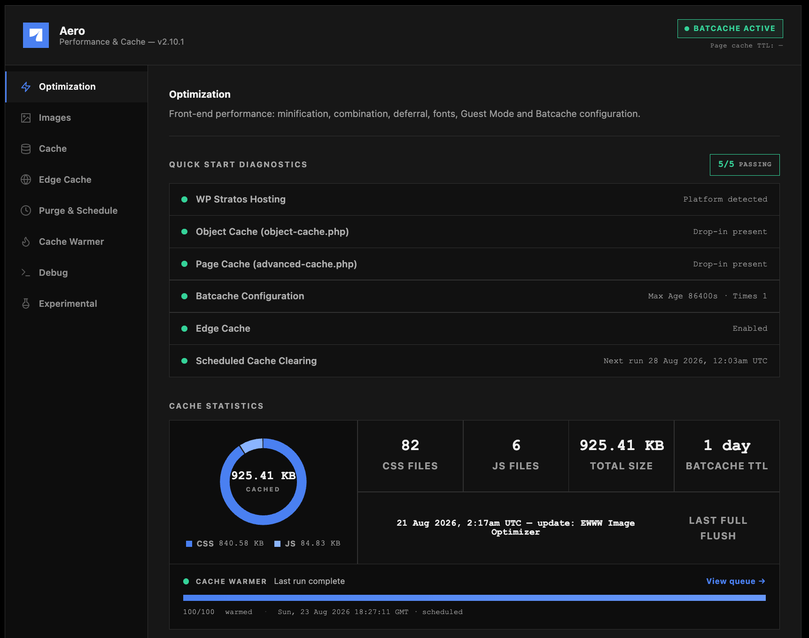Image resolution: width=809 pixels, height=638 pixels.
Task: Click the BATCACHE ACTIVE status badge
Action: coord(730,29)
